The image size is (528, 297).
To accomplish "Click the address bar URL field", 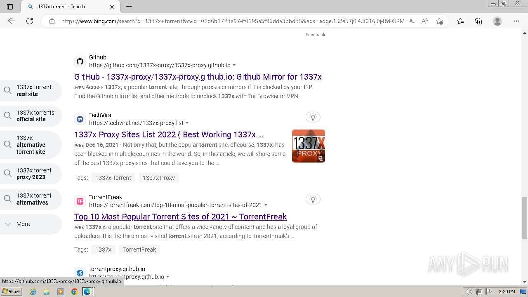I will tap(239, 21).
